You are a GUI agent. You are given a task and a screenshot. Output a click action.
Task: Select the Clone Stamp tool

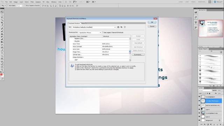(2, 34)
